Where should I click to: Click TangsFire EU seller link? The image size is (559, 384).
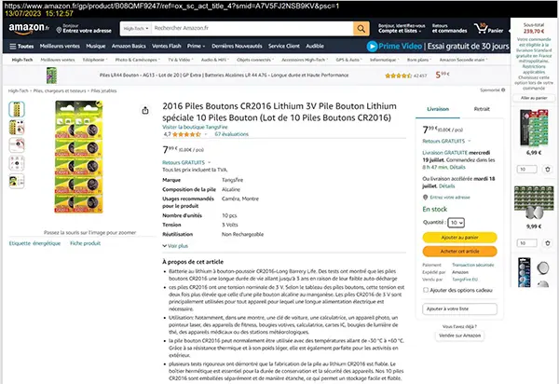465,280
